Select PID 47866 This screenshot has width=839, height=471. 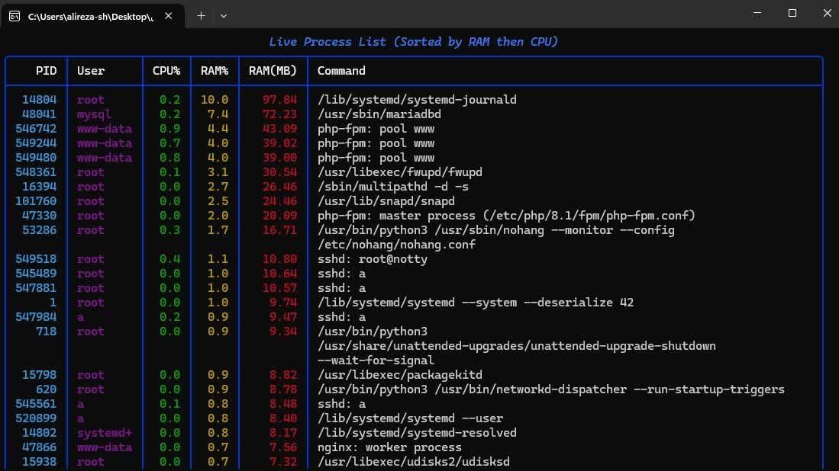click(x=39, y=447)
